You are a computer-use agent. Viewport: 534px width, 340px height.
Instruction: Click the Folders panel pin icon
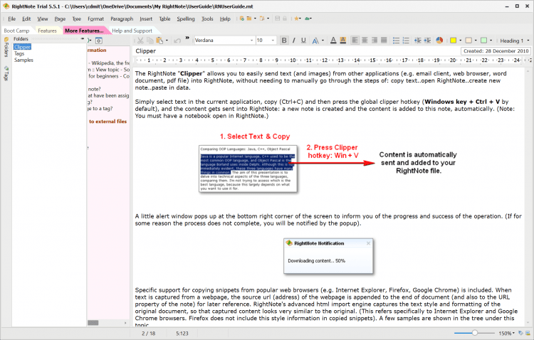pos(83,39)
